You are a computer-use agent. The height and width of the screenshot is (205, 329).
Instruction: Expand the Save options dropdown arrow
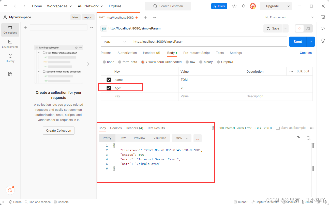point(285,28)
